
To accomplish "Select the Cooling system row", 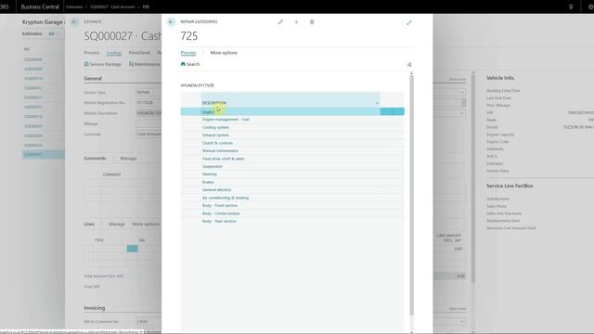I will pos(292,127).
